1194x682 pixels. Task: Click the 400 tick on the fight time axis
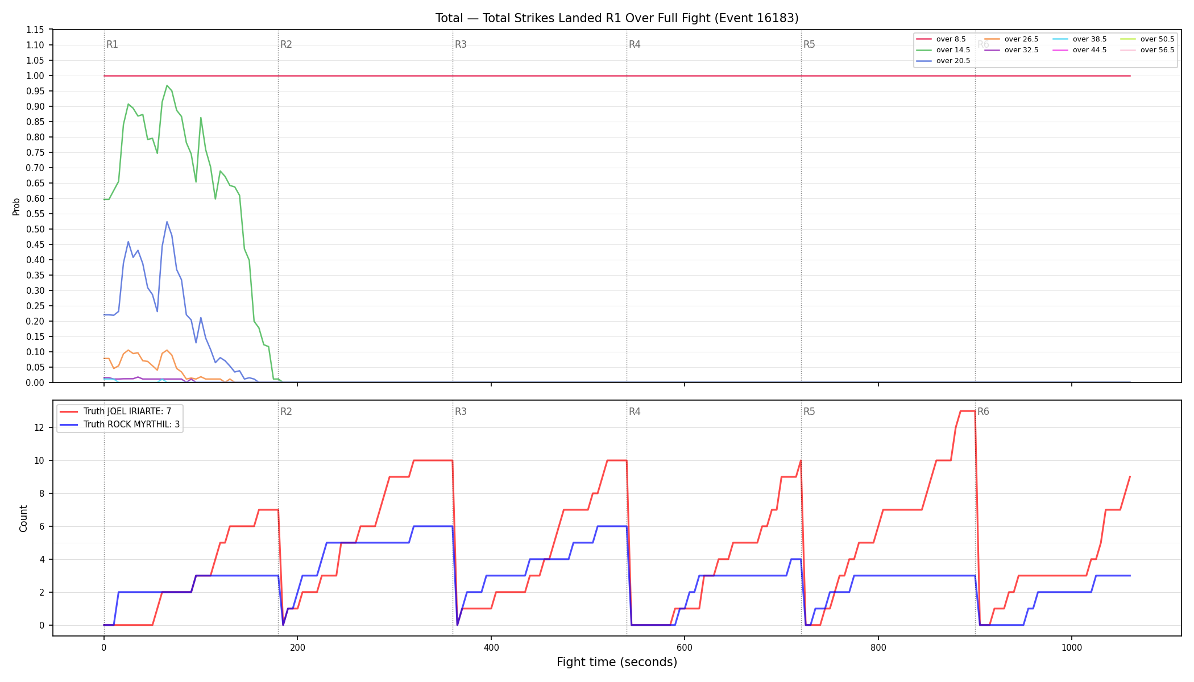click(x=491, y=647)
